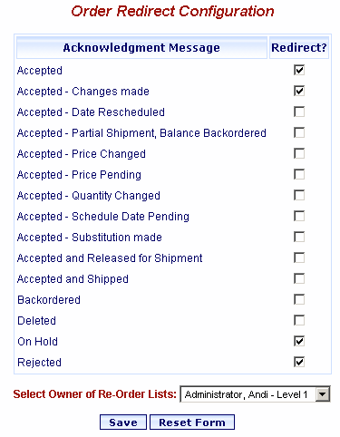Check the Deleted redirect checkbox
340x437 pixels.
(x=299, y=320)
